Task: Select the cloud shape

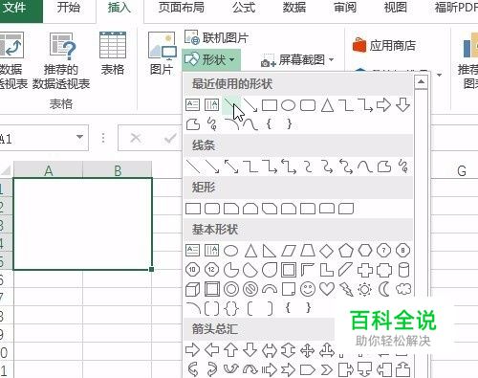Action: (403, 289)
